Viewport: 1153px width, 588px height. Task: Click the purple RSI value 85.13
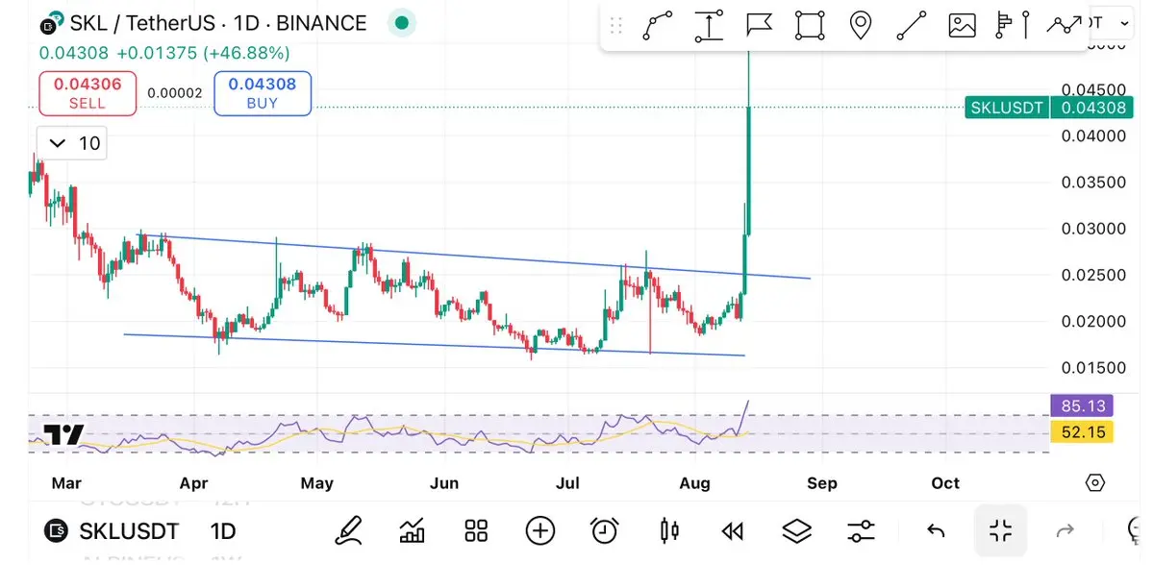pyautogui.click(x=1083, y=405)
